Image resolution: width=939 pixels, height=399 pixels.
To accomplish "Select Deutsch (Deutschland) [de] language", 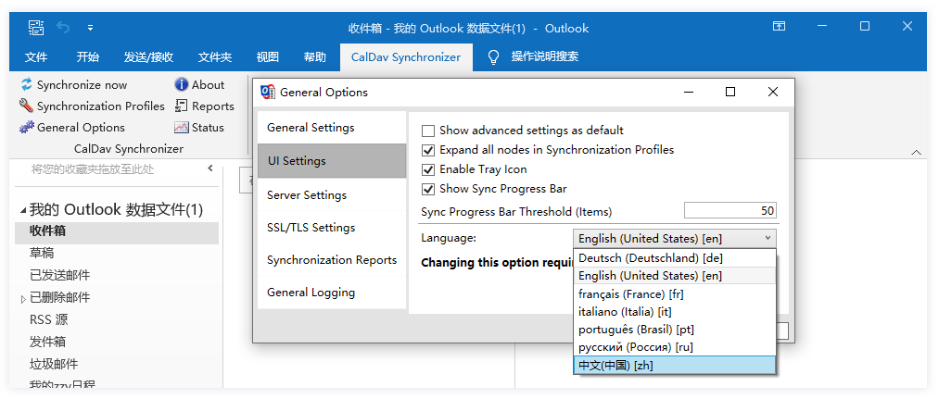I will click(x=675, y=258).
